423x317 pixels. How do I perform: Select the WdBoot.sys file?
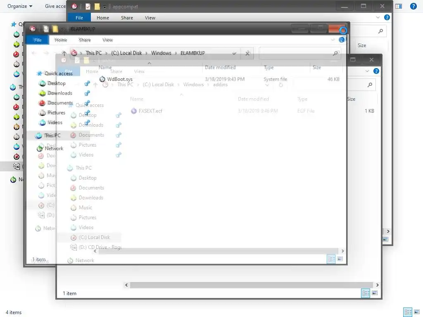[120, 79]
